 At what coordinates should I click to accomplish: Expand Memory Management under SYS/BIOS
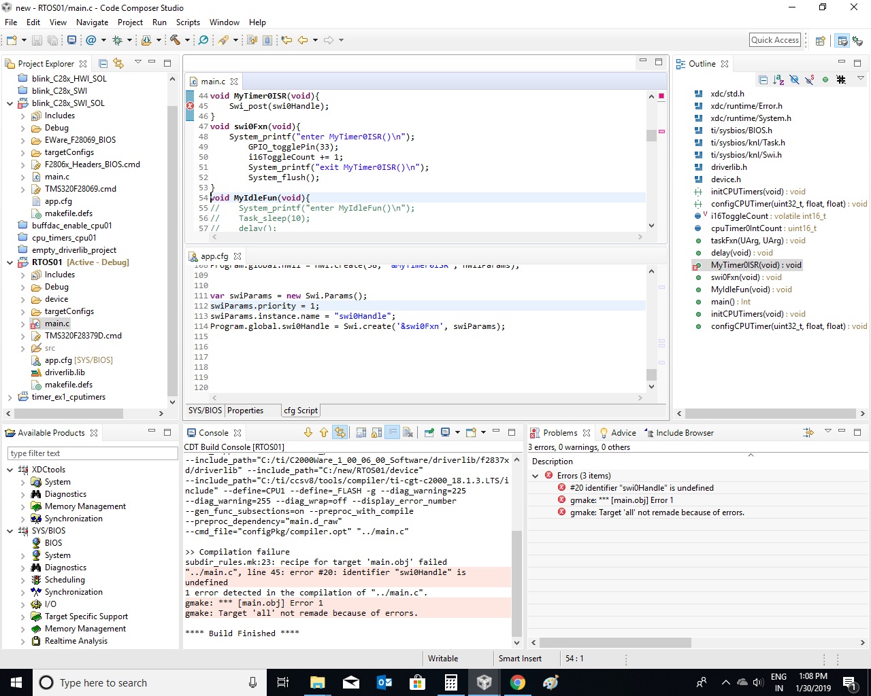[22, 629]
